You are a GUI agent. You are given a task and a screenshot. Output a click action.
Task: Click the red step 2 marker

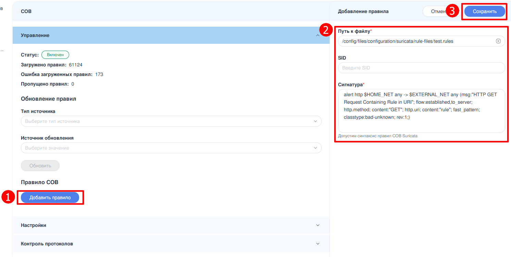pyautogui.click(x=325, y=30)
